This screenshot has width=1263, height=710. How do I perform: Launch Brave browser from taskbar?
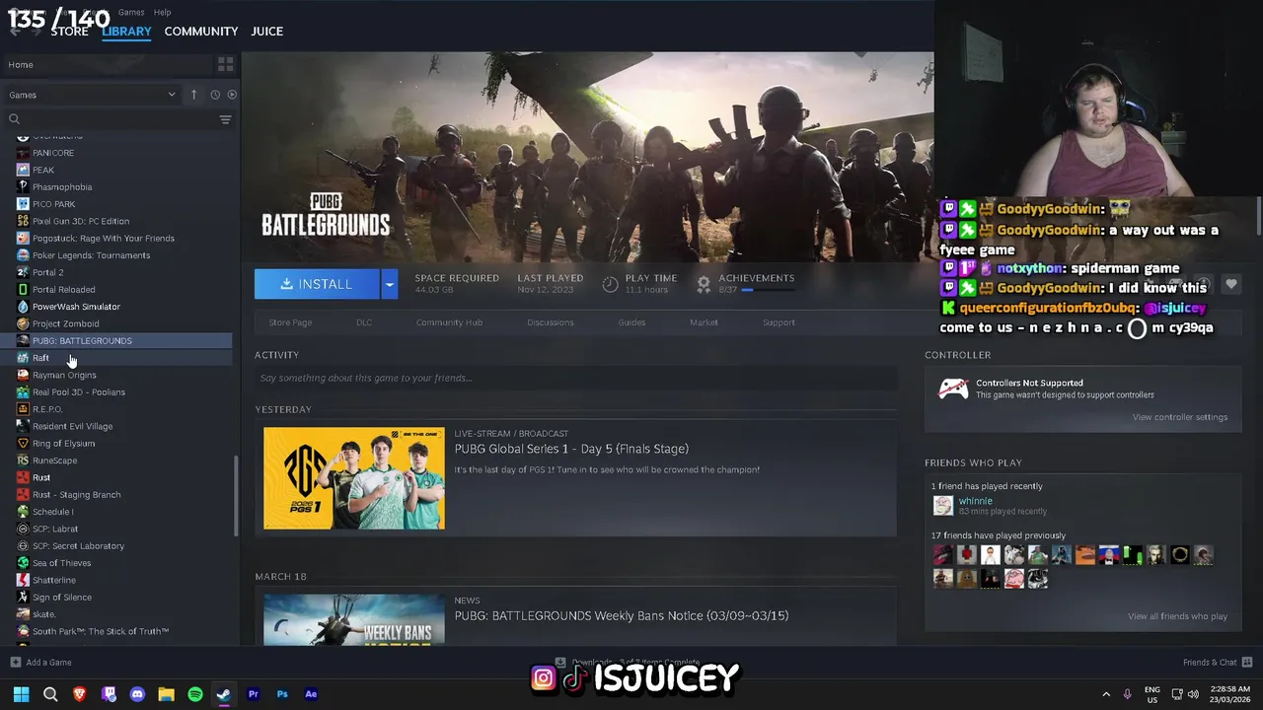(79, 694)
